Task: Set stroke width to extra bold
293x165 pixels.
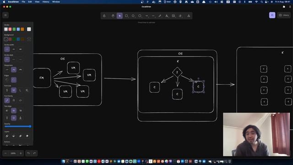Action: click(x=20, y=49)
